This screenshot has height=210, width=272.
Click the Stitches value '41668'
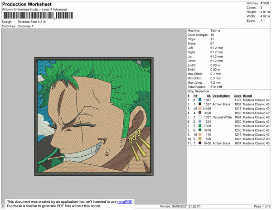(265, 3)
